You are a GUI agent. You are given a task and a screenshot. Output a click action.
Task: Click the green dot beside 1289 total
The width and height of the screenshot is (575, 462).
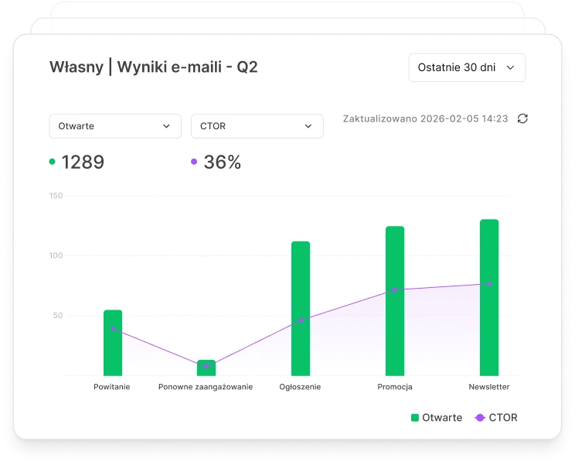point(53,162)
